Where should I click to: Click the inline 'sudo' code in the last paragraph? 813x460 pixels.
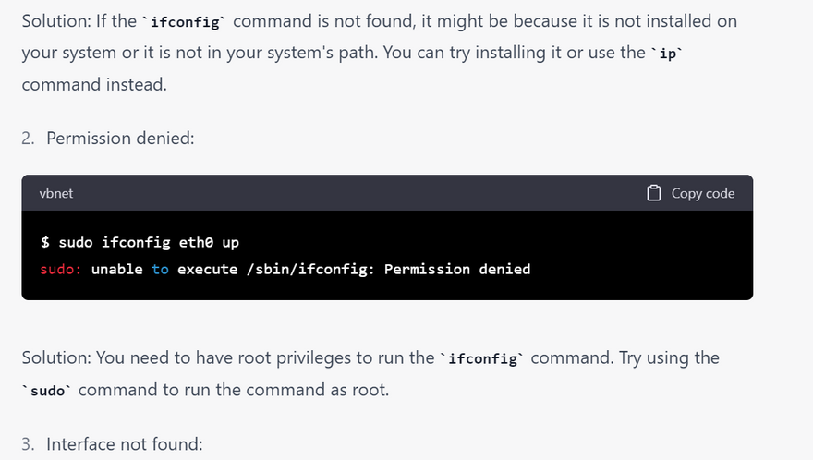49,391
